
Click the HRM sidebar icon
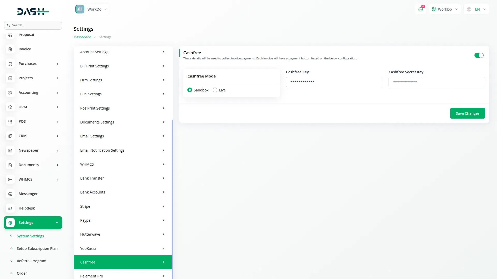tap(10, 107)
